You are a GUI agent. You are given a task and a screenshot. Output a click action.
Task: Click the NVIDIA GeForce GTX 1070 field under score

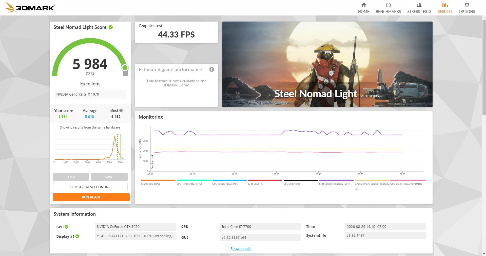pyautogui.click(x=90, y=94)
